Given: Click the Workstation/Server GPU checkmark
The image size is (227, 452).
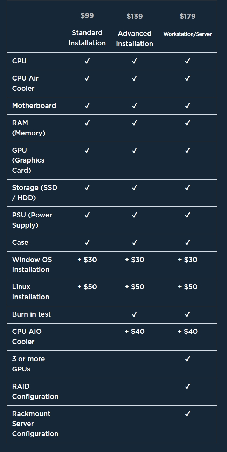Looking at the screenshot, I should (x=187, y=151).
